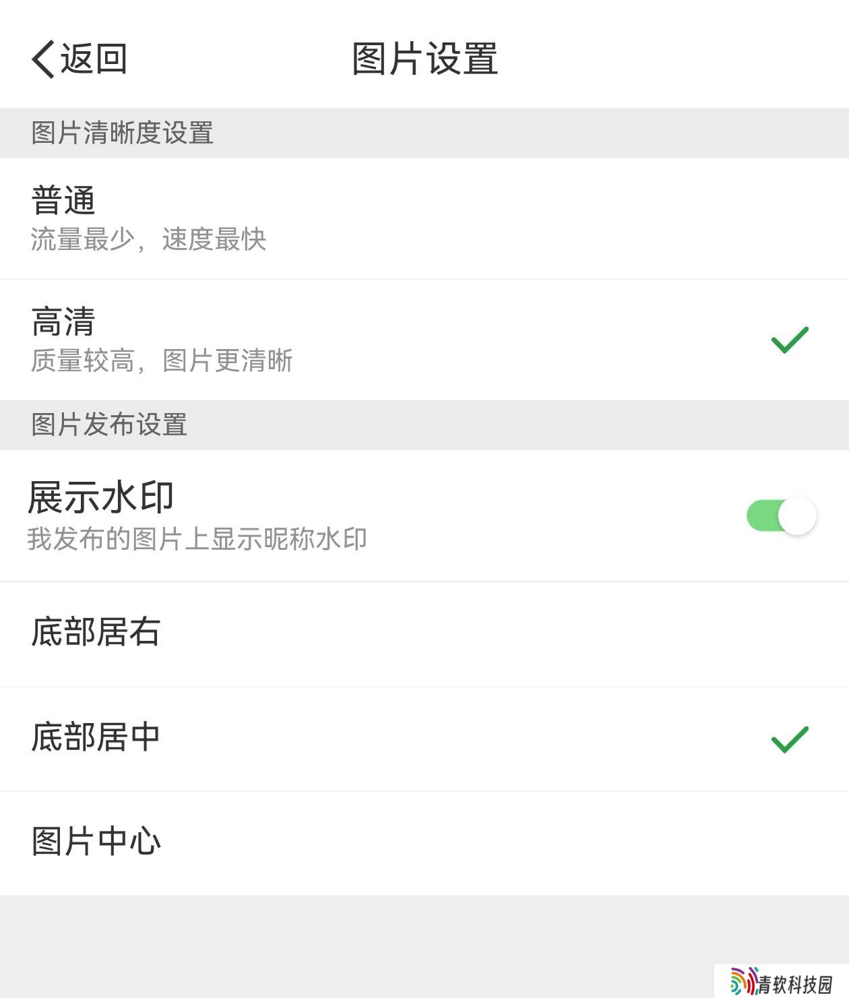The width and height of the screenshot is (849, 998).
Task: Click the 青软科技园 watermark logo
Action: coord(782,981)
